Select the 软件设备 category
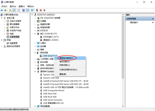This screenshot has width=155, height=111. tap(44, 62)
